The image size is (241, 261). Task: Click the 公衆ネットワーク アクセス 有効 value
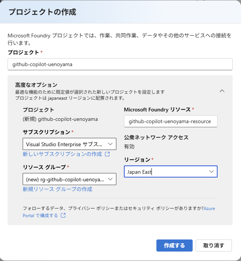point(129,147)
